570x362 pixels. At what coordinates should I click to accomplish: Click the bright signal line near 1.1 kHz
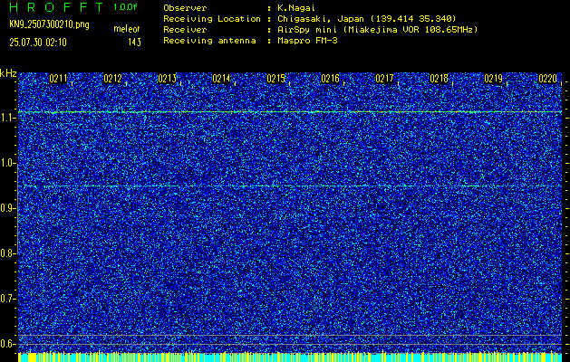click(x=290, y=112)
